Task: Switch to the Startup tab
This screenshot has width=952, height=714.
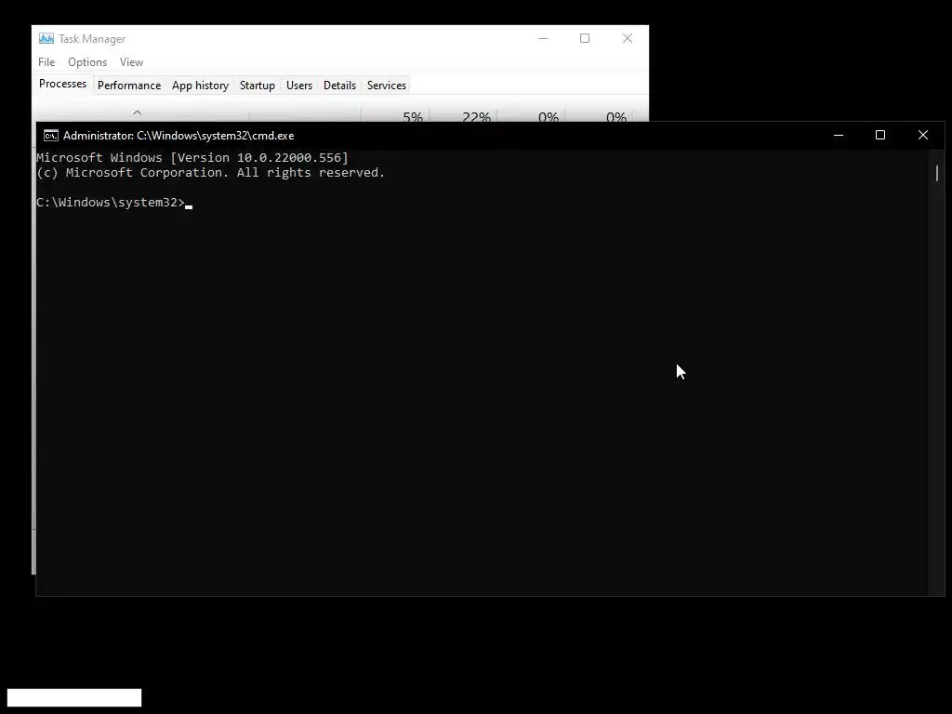Action: pos(258,85)
